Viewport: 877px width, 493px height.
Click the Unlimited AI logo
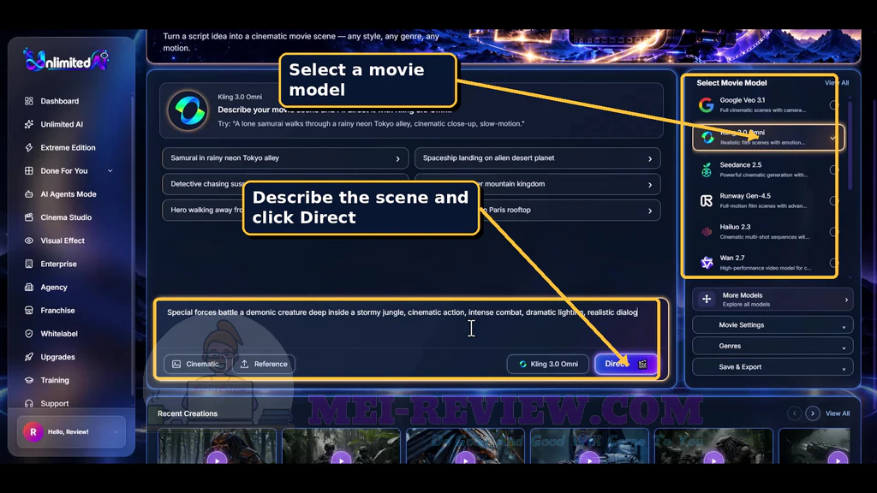(66, 60)
